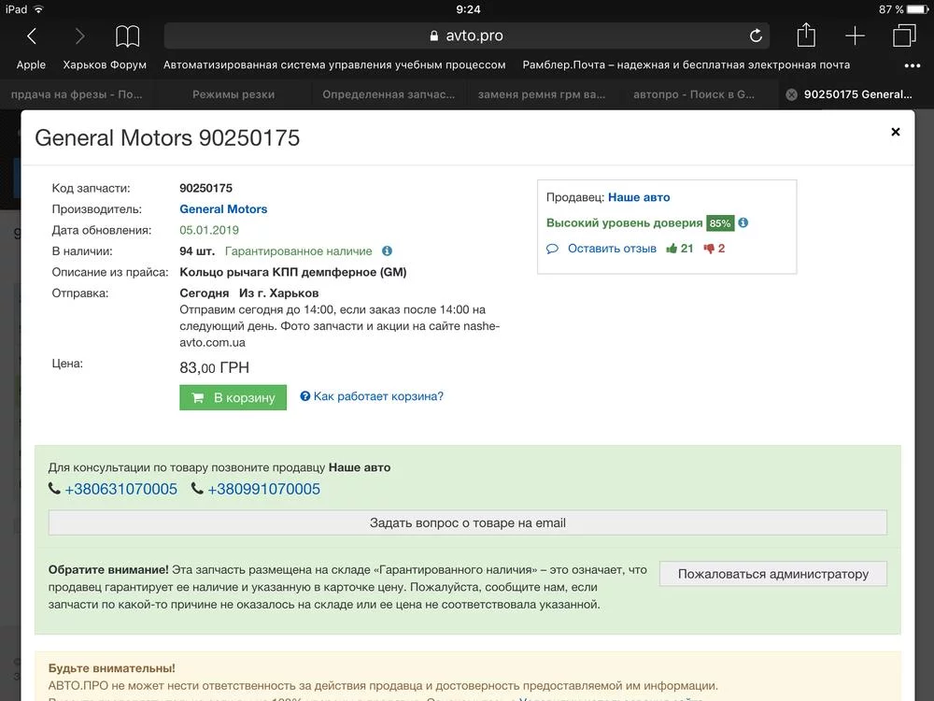Show all tabs overview icon
934x701 pixels.
click(904, 36)
